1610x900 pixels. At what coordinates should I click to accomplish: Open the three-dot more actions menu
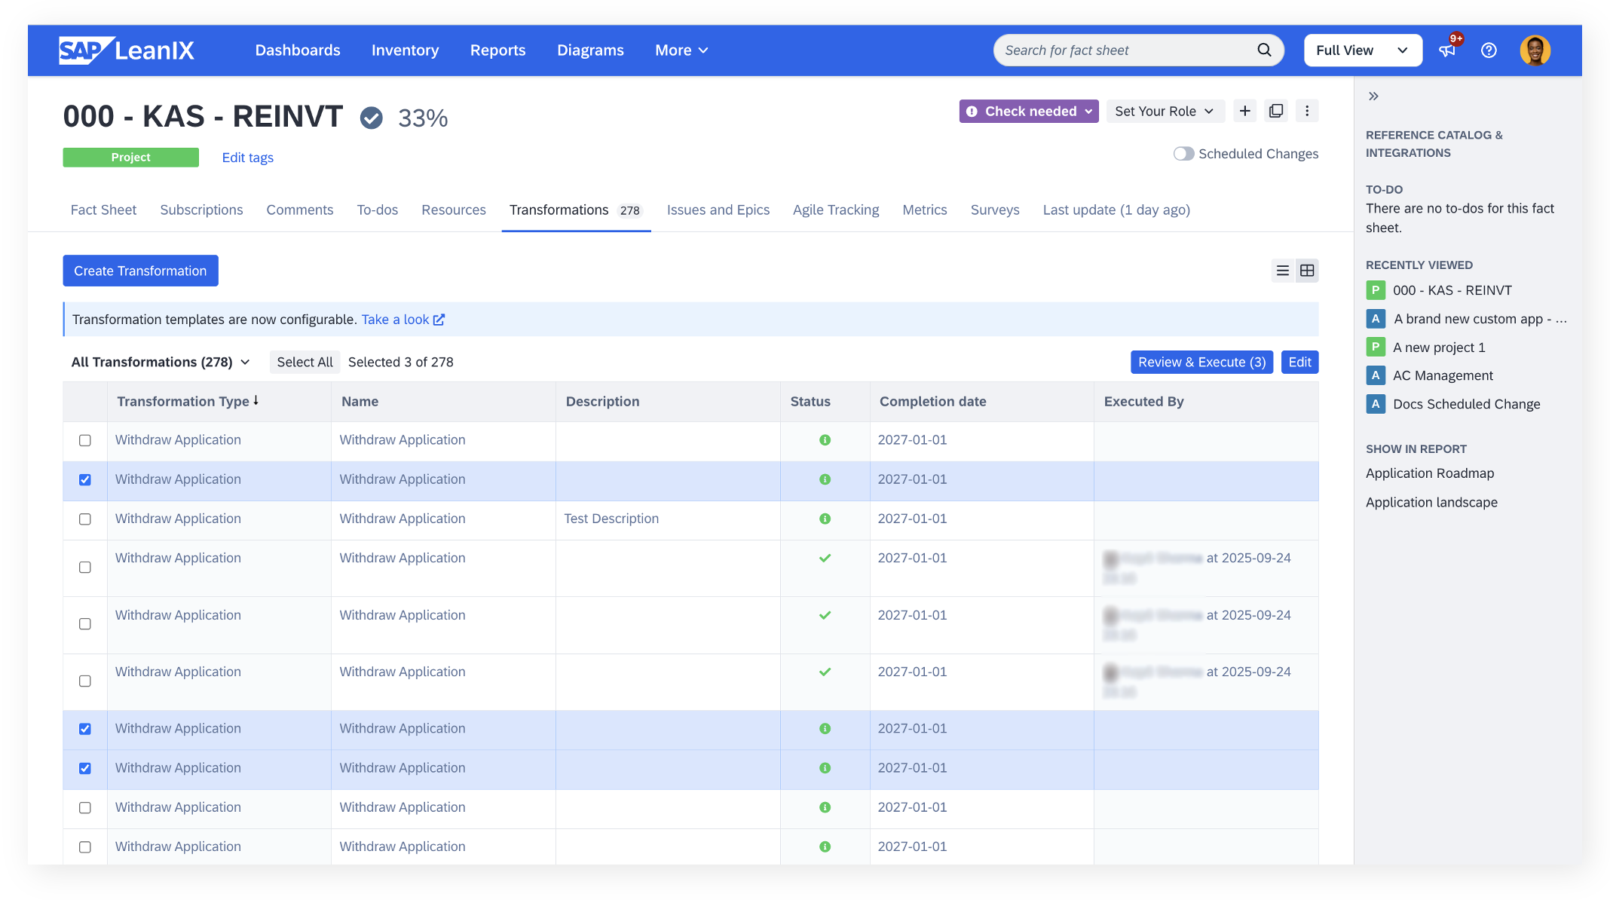(1307, 111)
